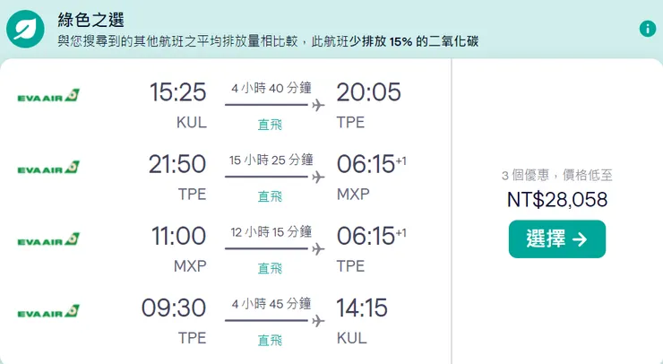Click 直飛 label under 4小時 45 分鐘

271,340
